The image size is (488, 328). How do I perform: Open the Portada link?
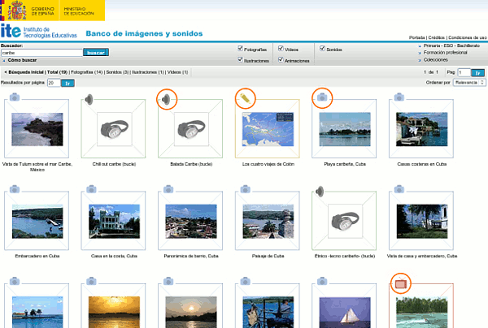pyautogui.click(x=416, y=37)
